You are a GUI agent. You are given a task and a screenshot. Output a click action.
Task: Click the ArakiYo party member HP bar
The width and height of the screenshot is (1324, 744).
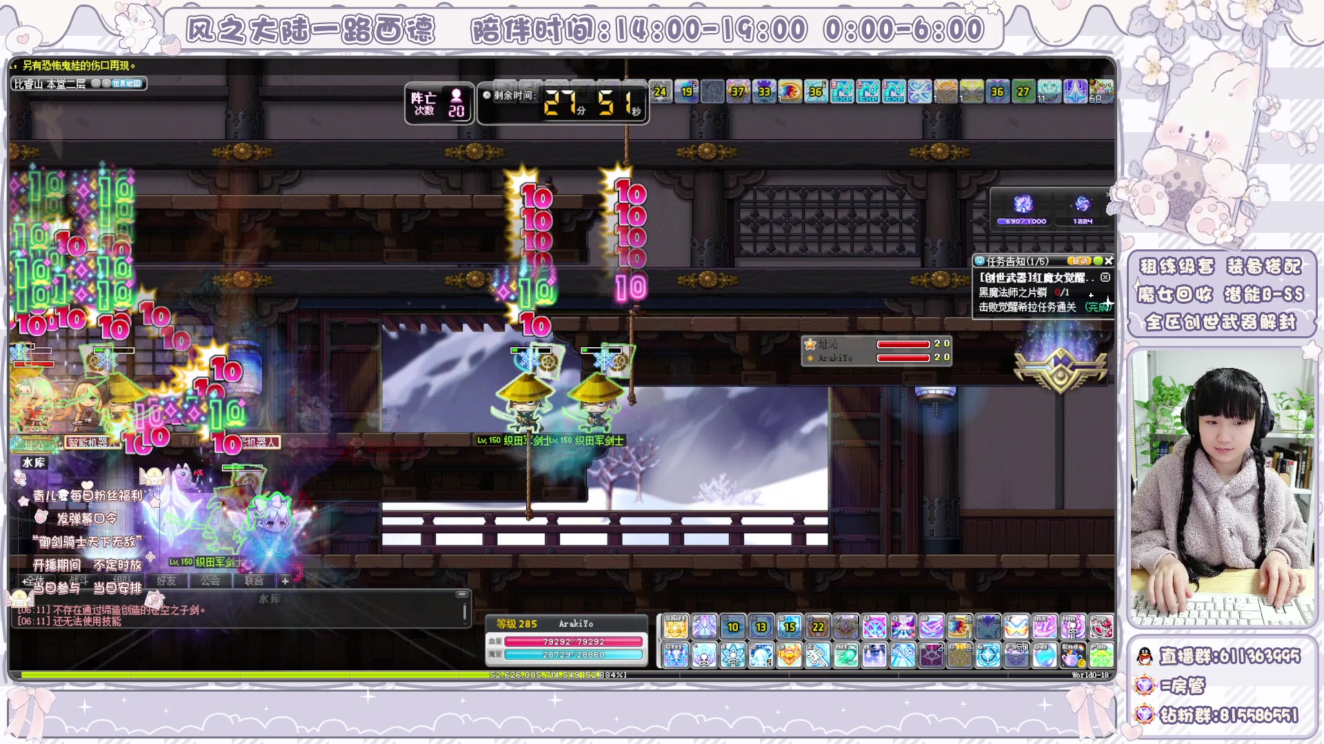click(x=903, y=358)
